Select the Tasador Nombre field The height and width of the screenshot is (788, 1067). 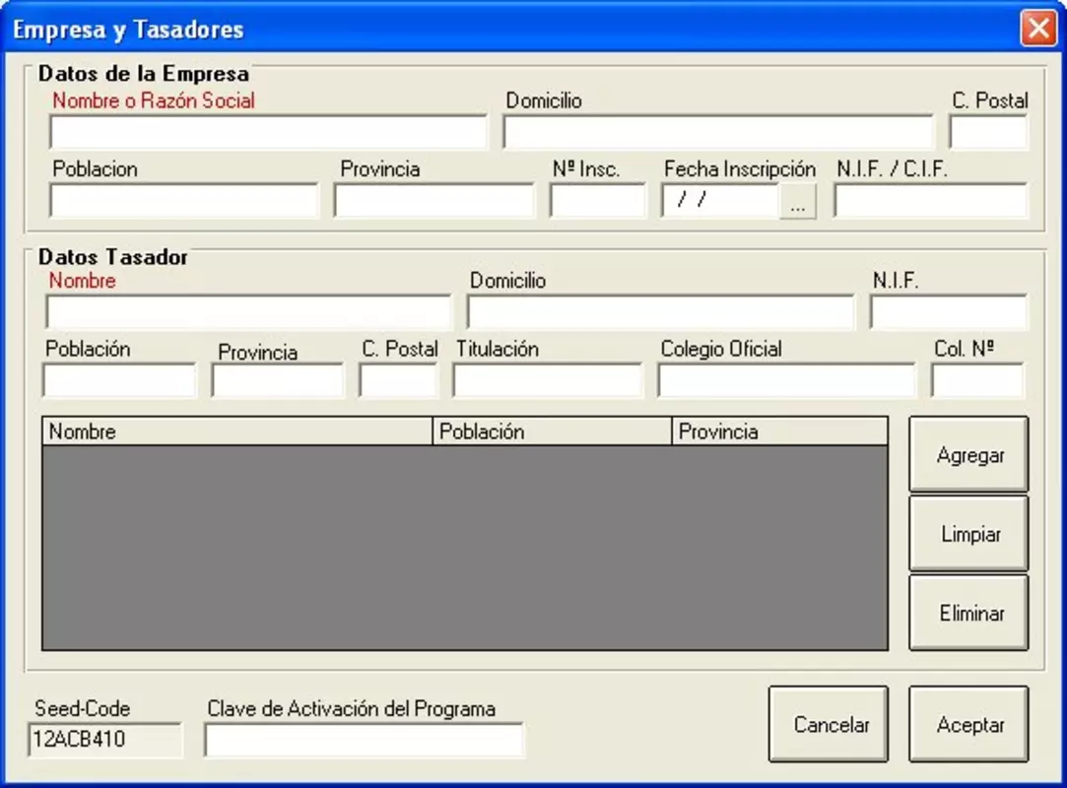[x=248, y=312]
